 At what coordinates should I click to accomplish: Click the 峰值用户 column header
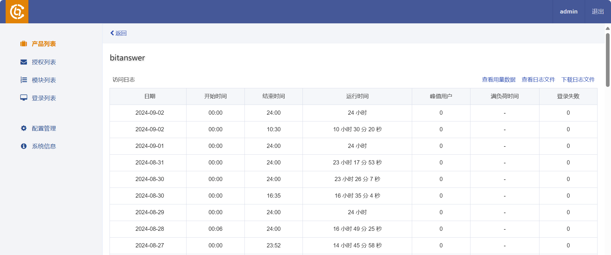coord(441,96)
